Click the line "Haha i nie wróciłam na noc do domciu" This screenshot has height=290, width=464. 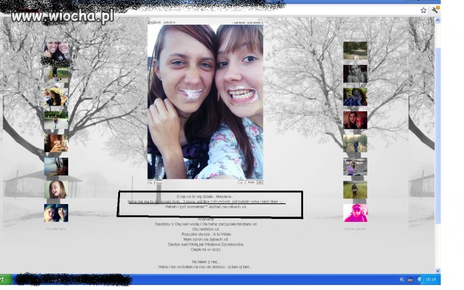pyautogui.click(x=205, y=267)
